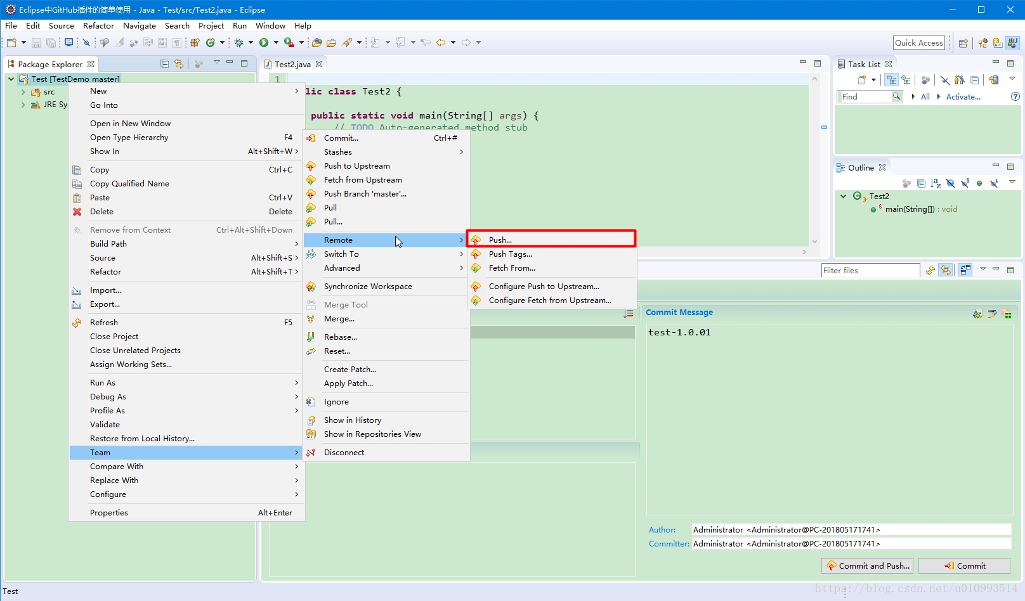Open the Outline view menu triangle
This screenshot has width=1025, height=601.
[x=1012, y=183]
